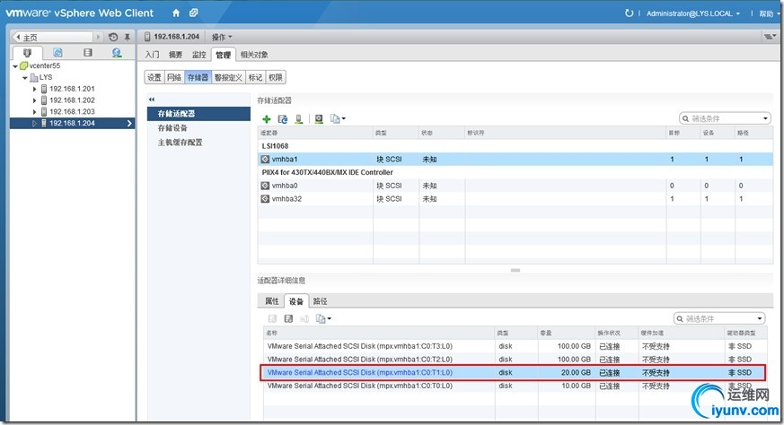Click the host icon next to 192.168.1.204 title
Image resolution: width=784 pixels, height=425 pixels.
[147, 37]
